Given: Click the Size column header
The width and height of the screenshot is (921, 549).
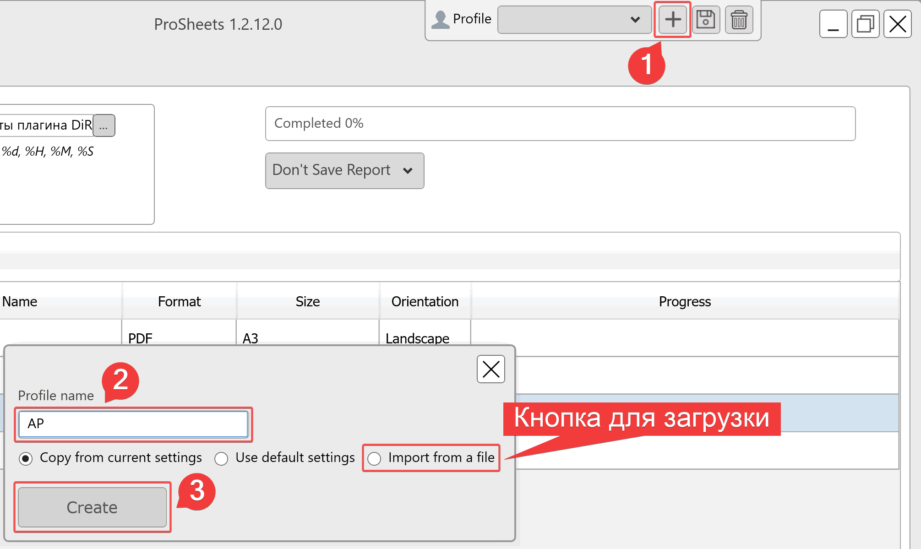Looking at the screenshot, I should point(308,302).
